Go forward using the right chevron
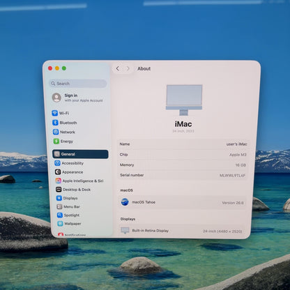The height and width of the screenshot is (290, 290). coord(128,68)
